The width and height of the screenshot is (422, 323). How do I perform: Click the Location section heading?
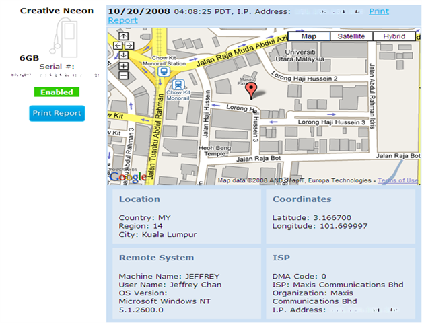click(139, 199)
